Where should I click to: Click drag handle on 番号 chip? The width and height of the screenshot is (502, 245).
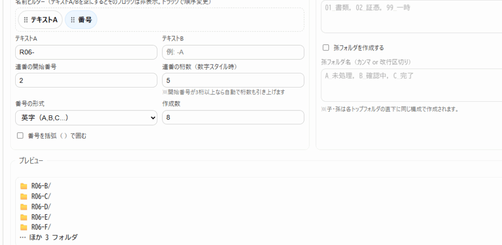coord(73,20)
